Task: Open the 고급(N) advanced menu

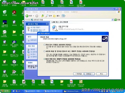Action: coord(66,12)
